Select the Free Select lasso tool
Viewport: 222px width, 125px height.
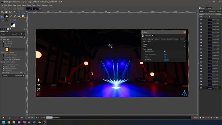pyautogui.click(x=10, y=12)
